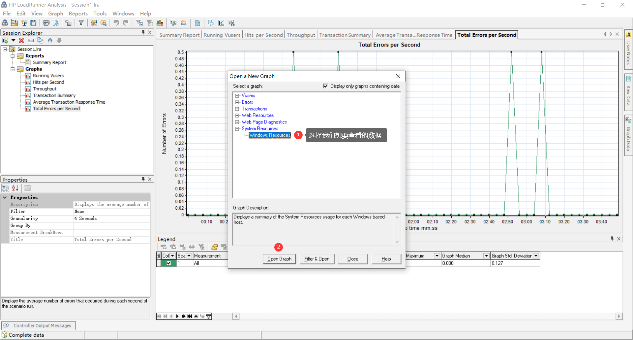This screenshot has height=340, width=633.
Task: Toggle the Legend panel pin
Action: point(612,239)
